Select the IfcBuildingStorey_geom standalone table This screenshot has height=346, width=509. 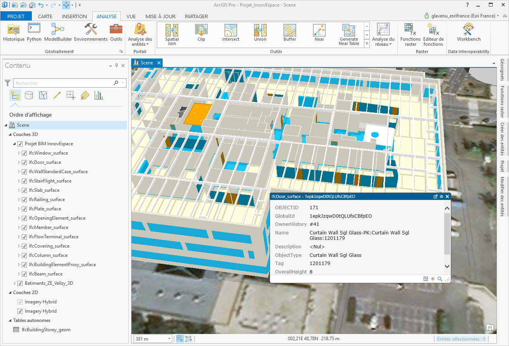pos(46,330)
